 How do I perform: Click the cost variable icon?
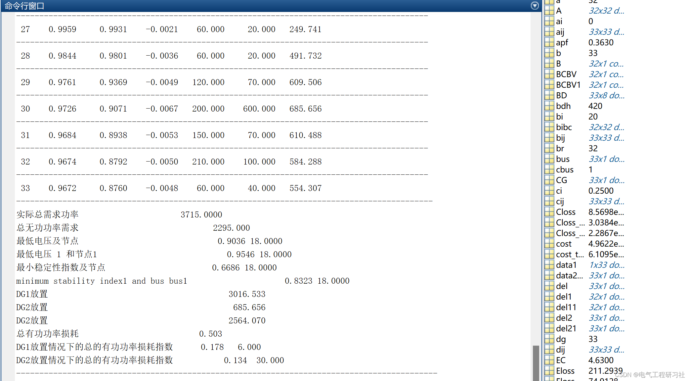[x=549, y=244]
